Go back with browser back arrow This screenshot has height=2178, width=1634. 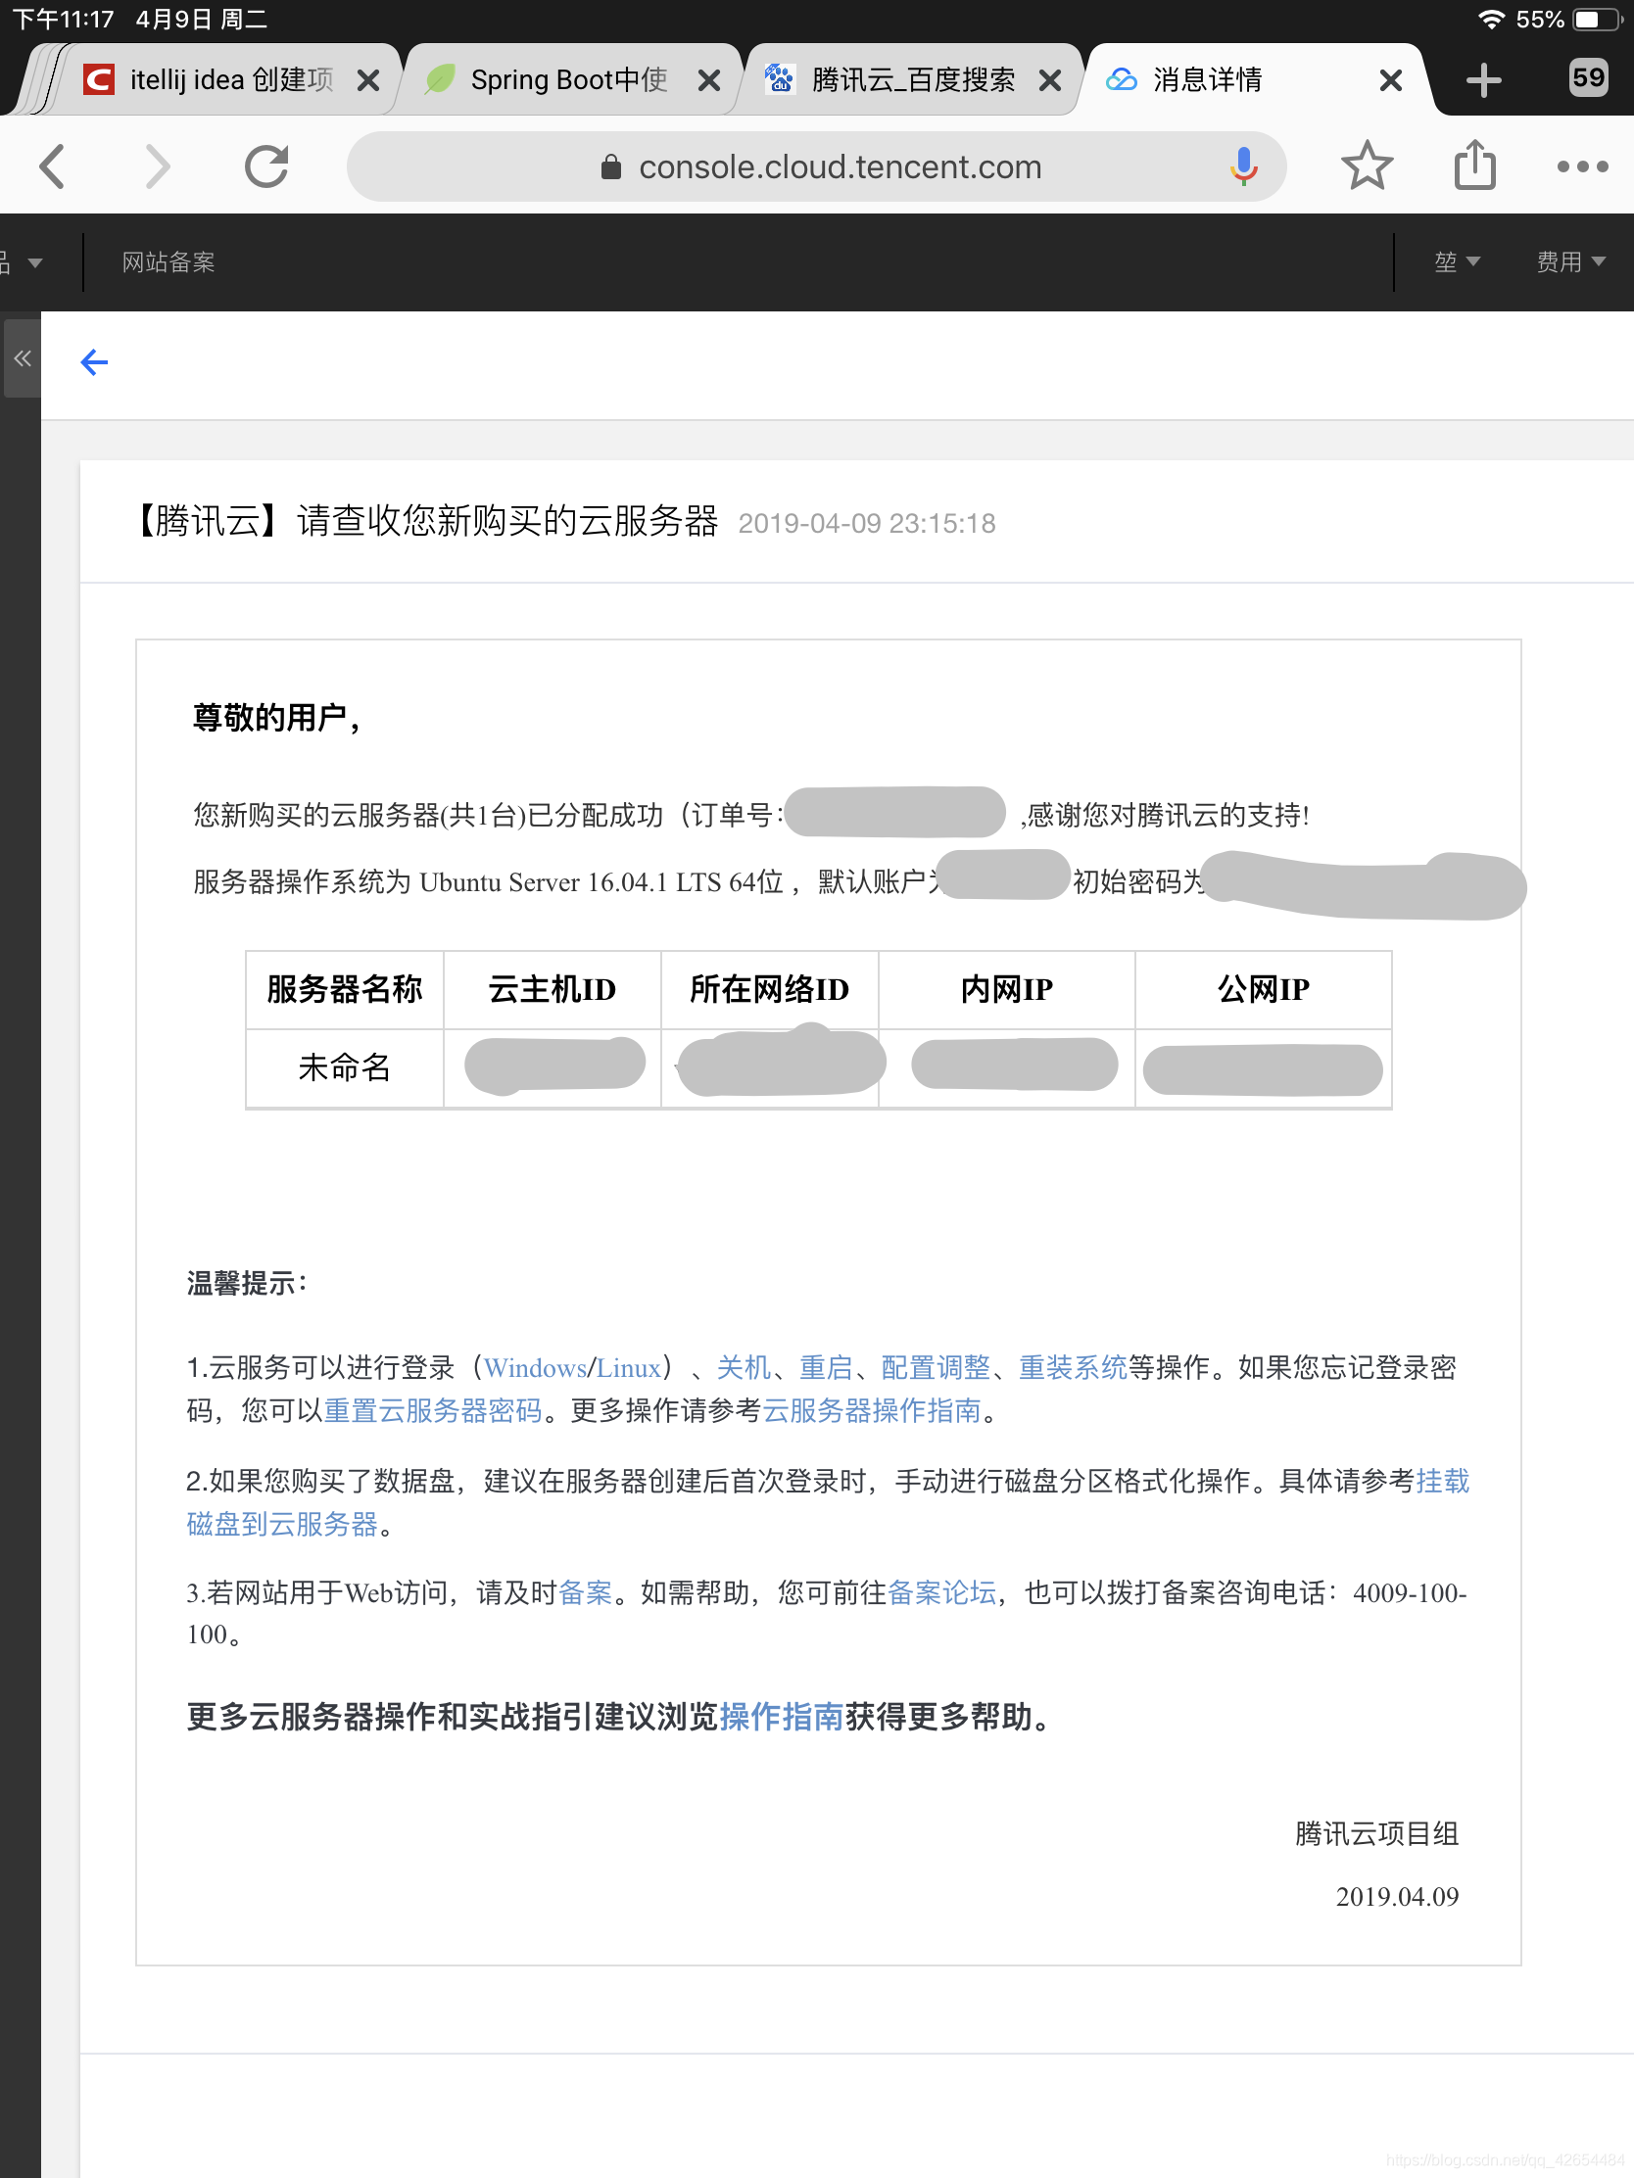[x=53, y=166]
